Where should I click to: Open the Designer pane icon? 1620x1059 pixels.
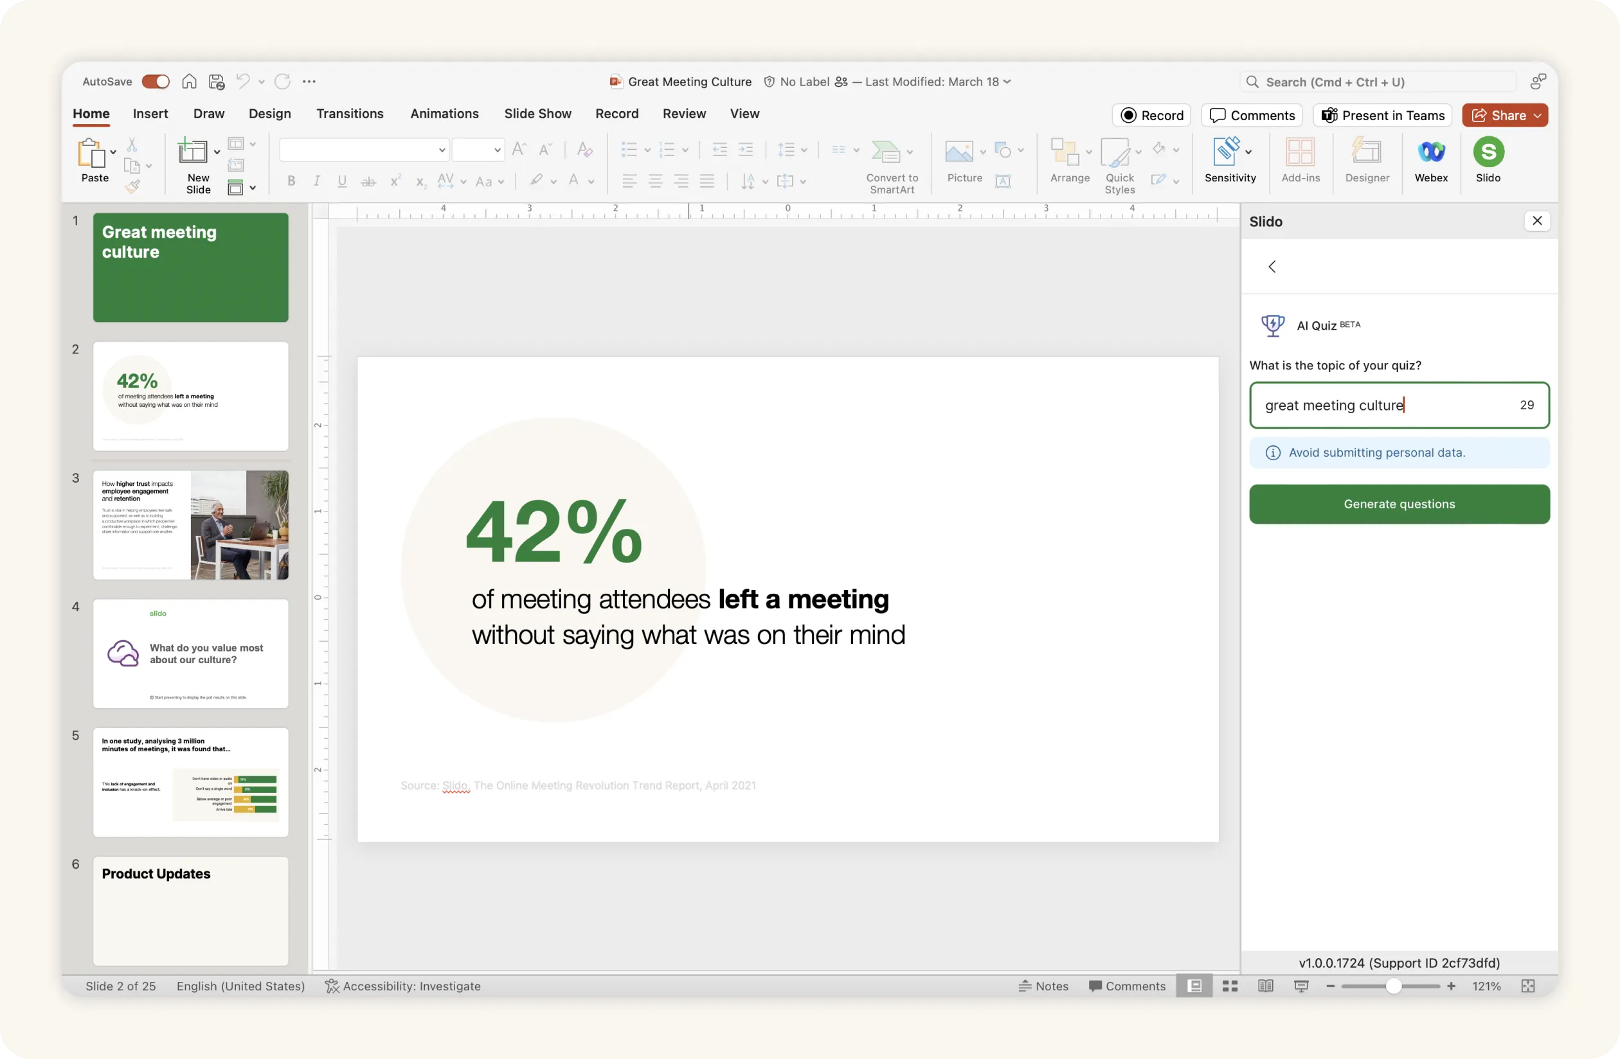tap(1367, 152)
